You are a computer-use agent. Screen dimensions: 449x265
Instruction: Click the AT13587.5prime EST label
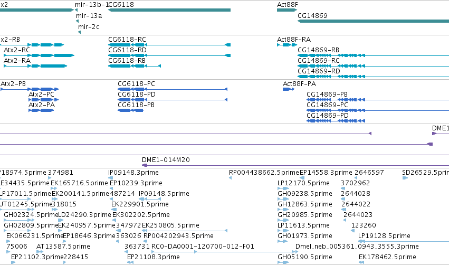pyautogui.click(x=63, y=247)
